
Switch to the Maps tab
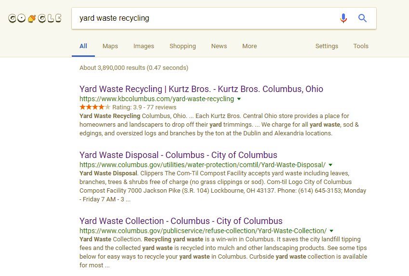(x=110, y=46)
